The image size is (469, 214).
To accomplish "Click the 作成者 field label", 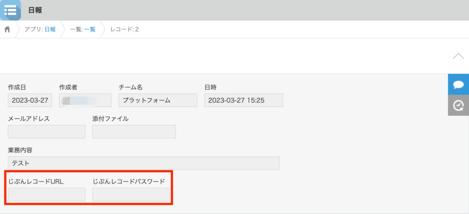I will point(69,87).
